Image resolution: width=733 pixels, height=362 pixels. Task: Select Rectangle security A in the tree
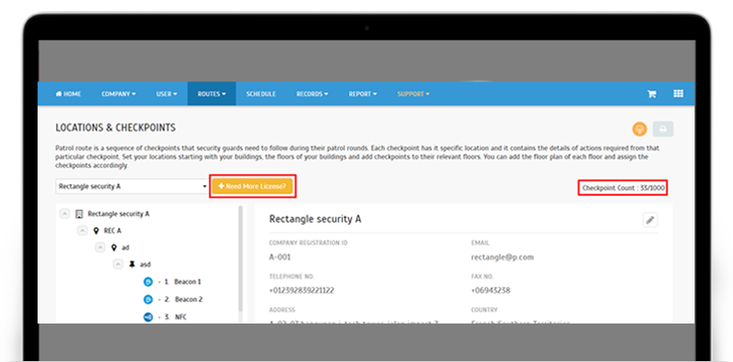click(x=118, y=214)
